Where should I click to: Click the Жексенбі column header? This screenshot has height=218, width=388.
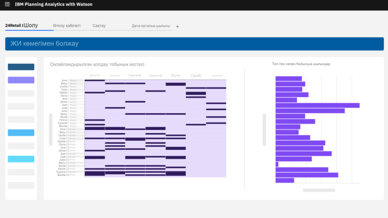tap(217, 75)
